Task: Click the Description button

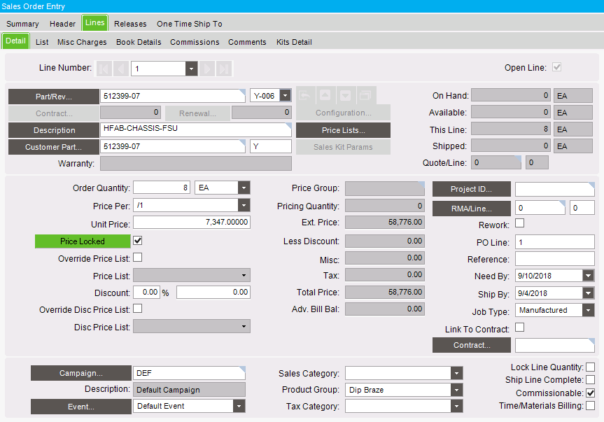Action: tap(54, 130)
